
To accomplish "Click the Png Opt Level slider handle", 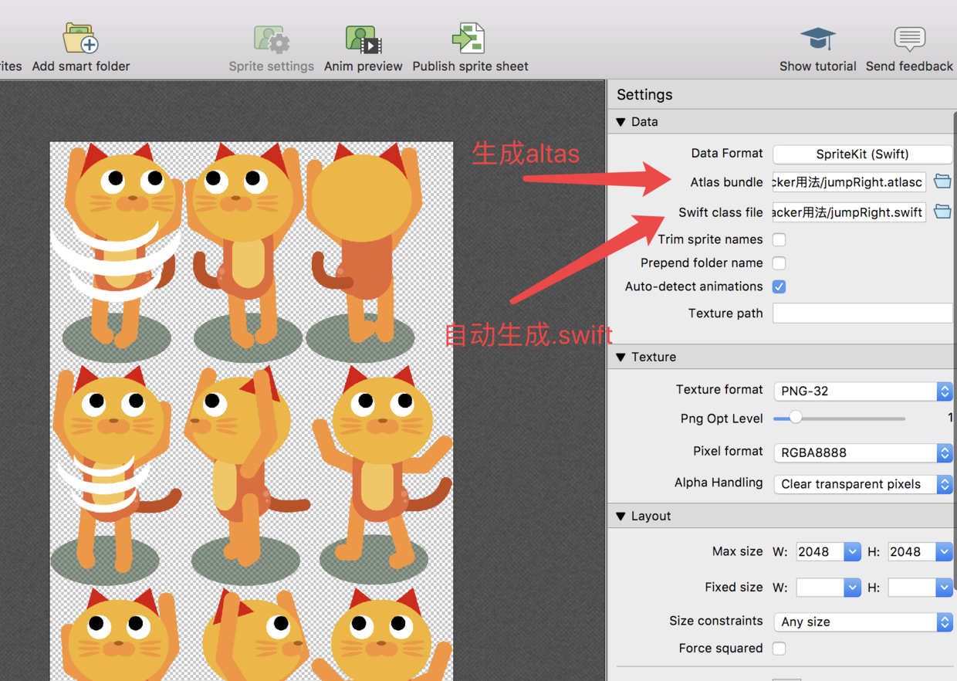I will pos(796,418).
